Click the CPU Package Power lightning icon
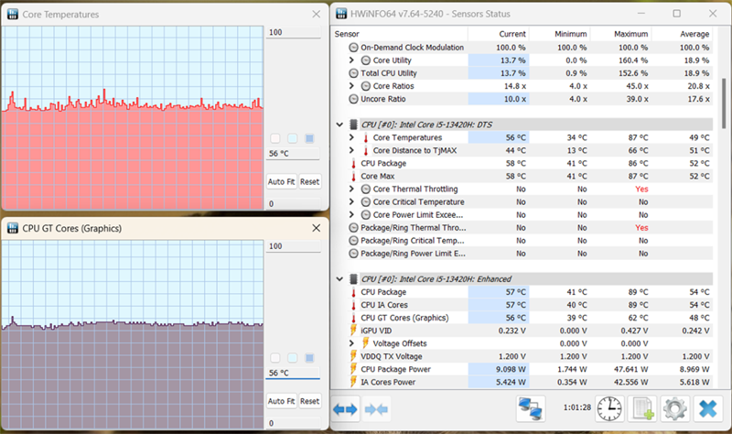Viewport: 732px width, 434px height. click(x=353, y=369)
